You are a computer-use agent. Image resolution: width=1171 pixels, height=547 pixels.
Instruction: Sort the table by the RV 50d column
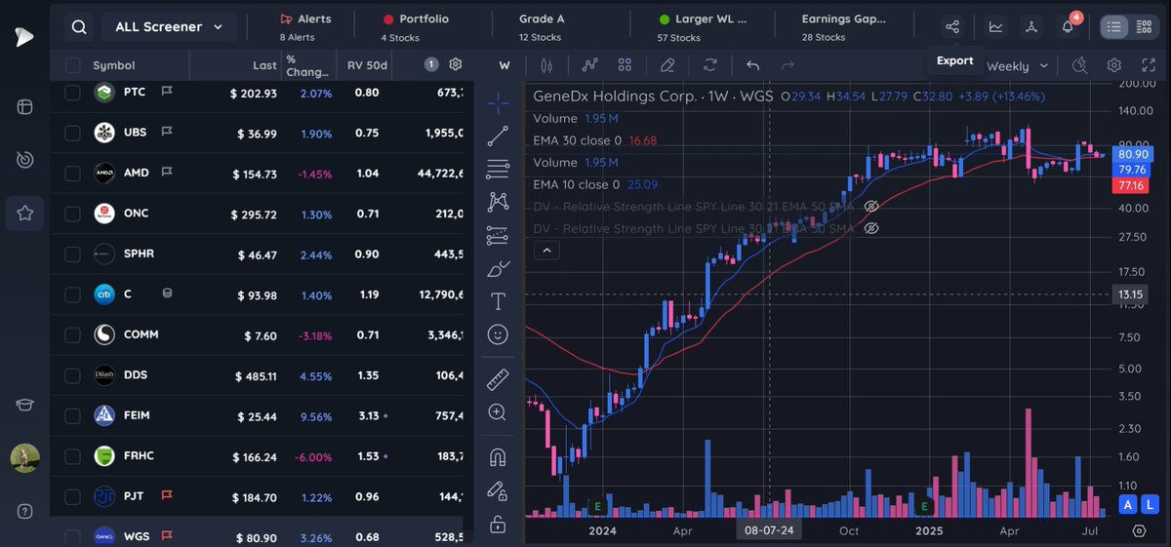(x=368, y=65)
